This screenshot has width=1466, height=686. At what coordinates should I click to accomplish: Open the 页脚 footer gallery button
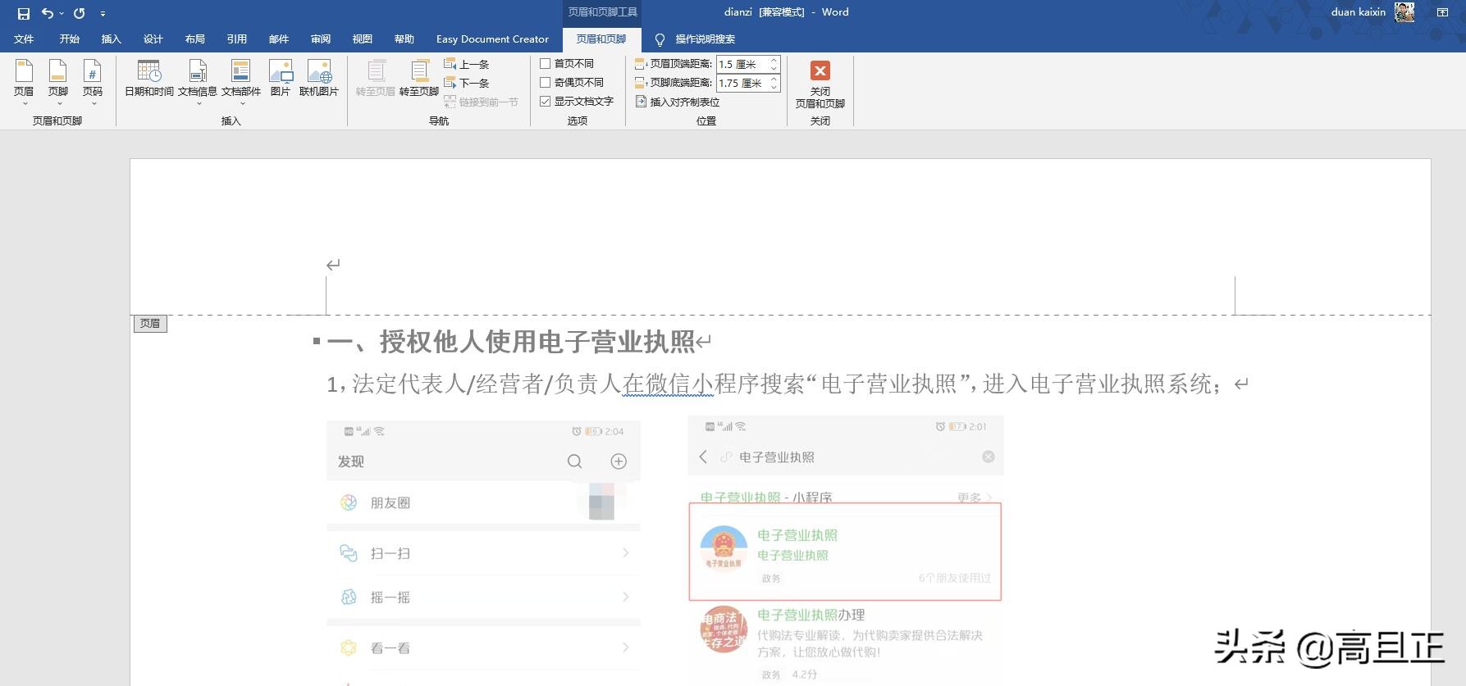(58, 82)
